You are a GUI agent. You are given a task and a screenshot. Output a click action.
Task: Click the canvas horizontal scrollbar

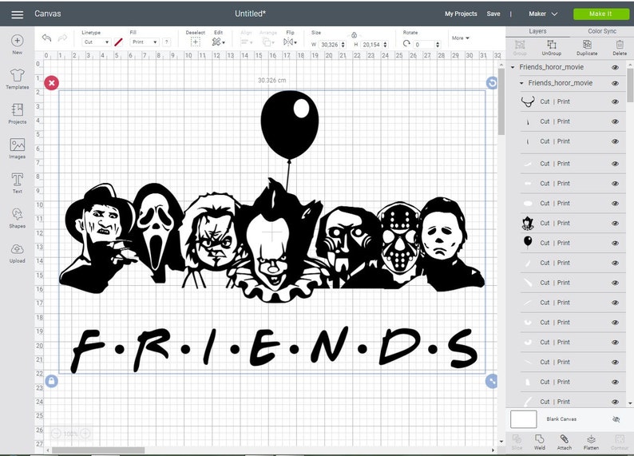(x=98, y=450)
